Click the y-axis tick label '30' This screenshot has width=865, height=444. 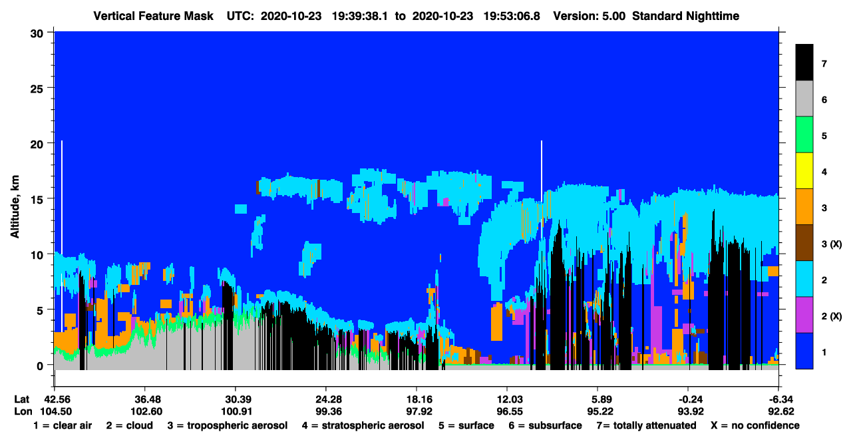click(39, 33)
